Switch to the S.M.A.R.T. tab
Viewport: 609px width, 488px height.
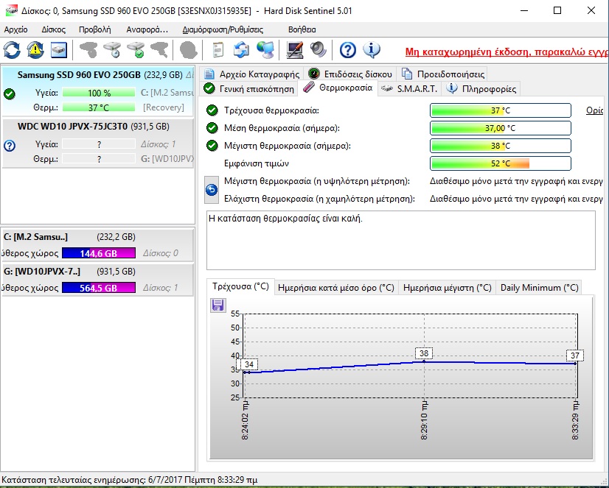pyautogui.click(x=409, y=88)
